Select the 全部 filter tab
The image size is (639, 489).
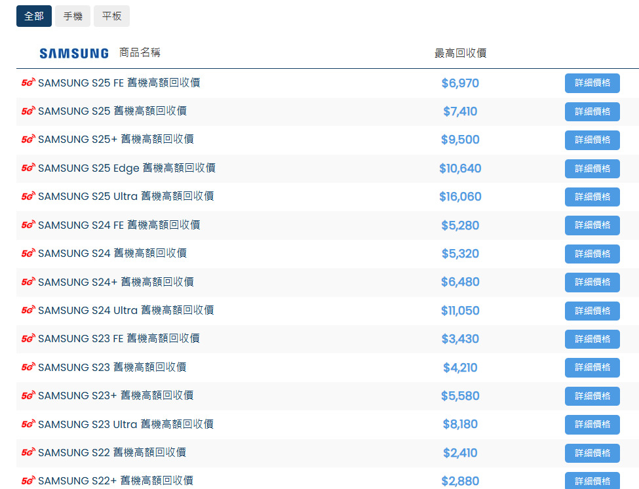point(34,16)
